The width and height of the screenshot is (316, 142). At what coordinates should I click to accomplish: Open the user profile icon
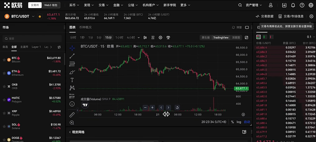point(270,5)
